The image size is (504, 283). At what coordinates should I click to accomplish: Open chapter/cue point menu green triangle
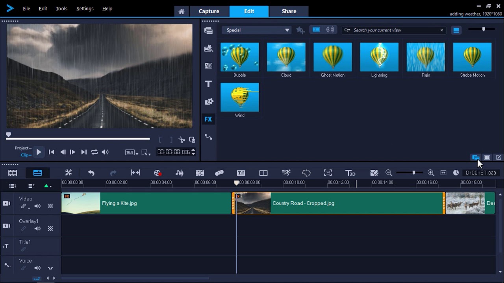pyautogui.click(x=47, y=186)
